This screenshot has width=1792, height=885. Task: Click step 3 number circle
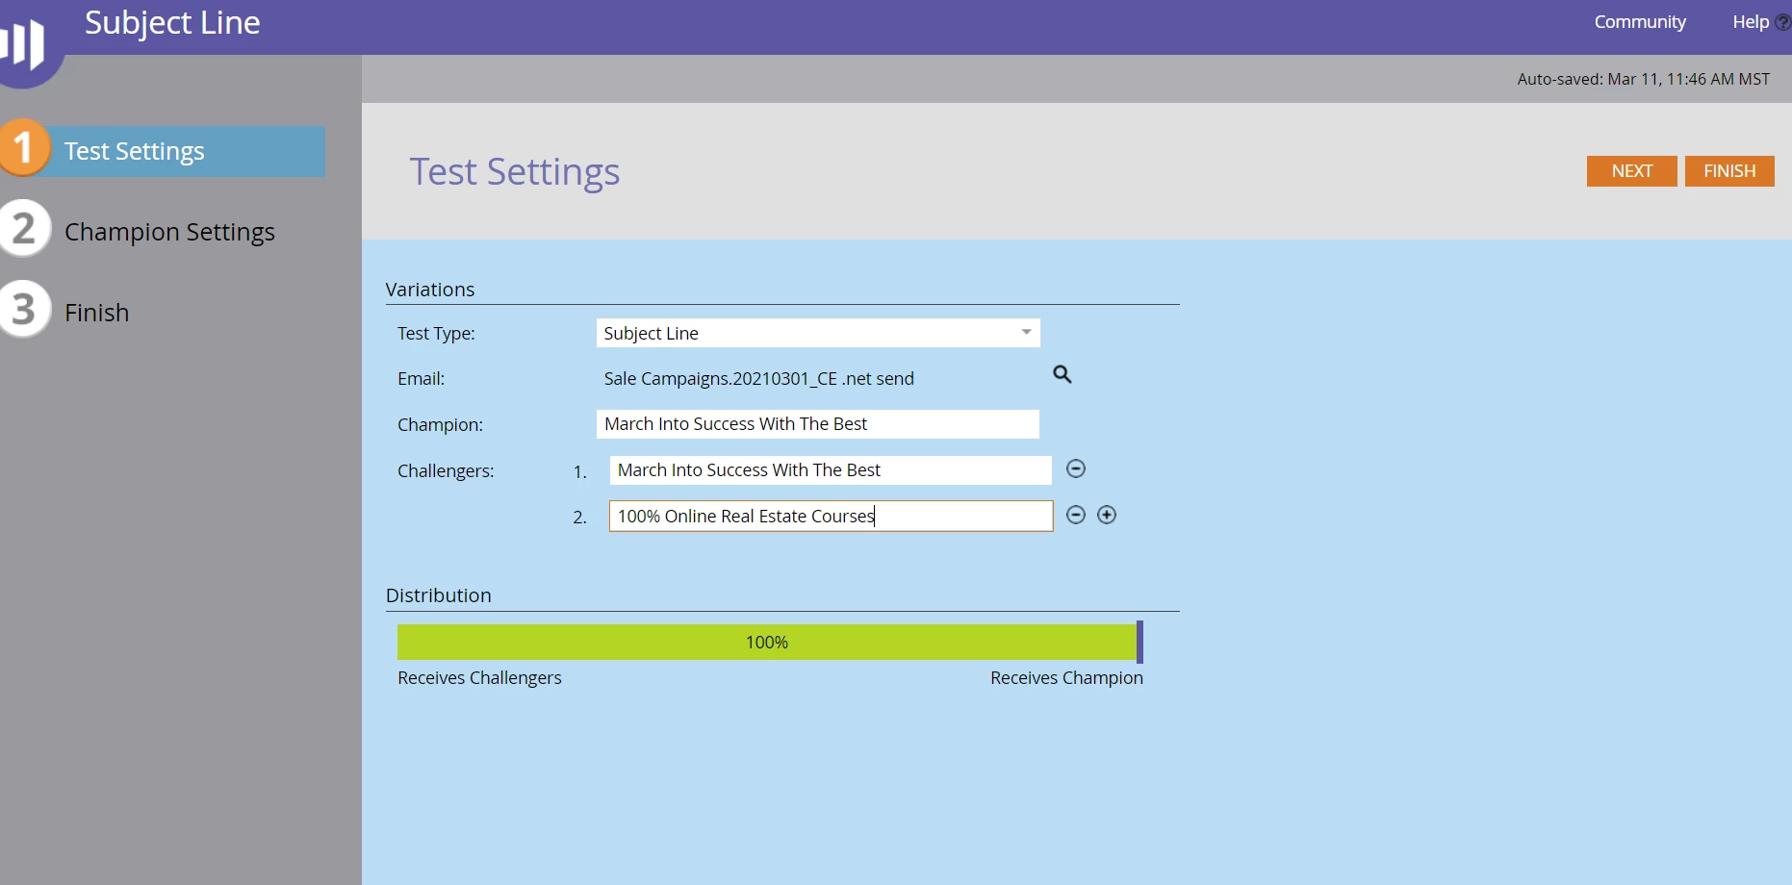[24, 310]
